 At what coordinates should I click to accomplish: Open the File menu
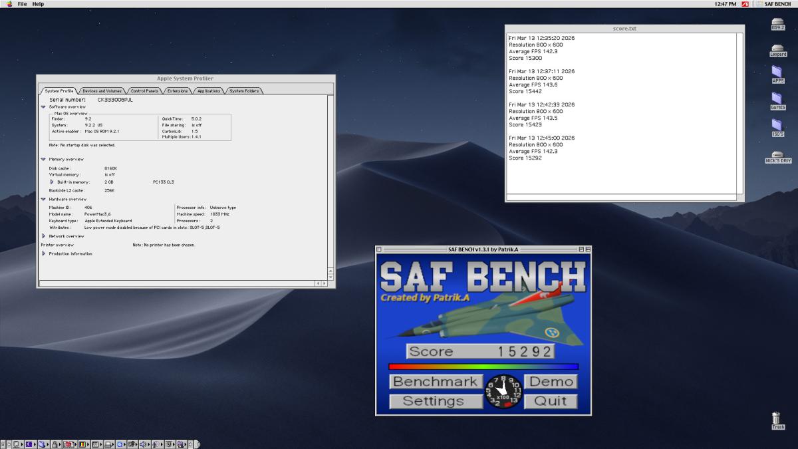(22, 4)
